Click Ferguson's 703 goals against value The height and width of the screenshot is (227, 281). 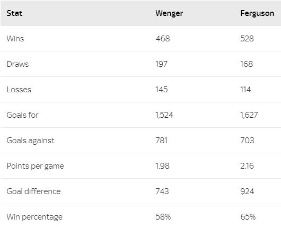[x=247, y=141]
